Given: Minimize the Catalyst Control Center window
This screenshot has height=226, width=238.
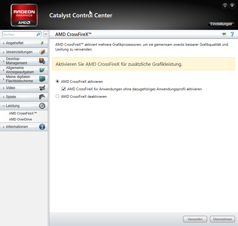Looking at the screenshot, I should pos(225,6).
